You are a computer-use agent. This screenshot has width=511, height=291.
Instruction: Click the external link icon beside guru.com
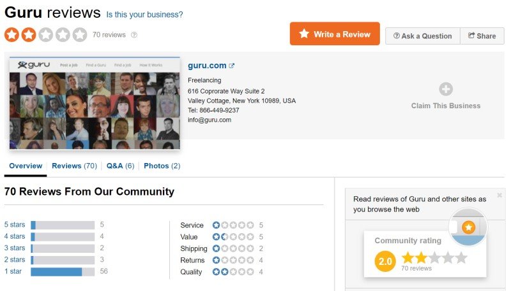click(232, 66)
